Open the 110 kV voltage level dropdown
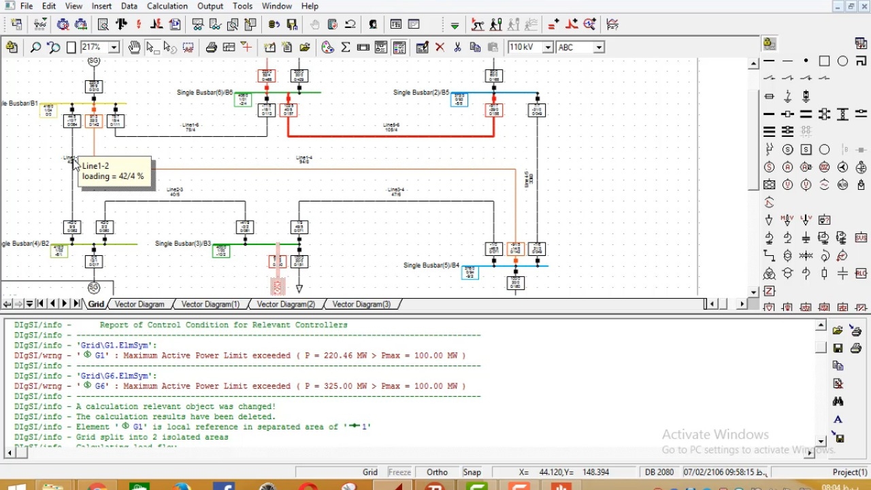 pos(548,48)
